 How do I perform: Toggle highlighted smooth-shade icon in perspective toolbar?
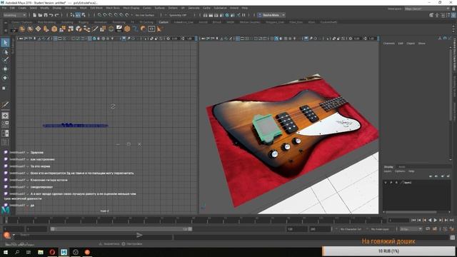pos(276,39)
